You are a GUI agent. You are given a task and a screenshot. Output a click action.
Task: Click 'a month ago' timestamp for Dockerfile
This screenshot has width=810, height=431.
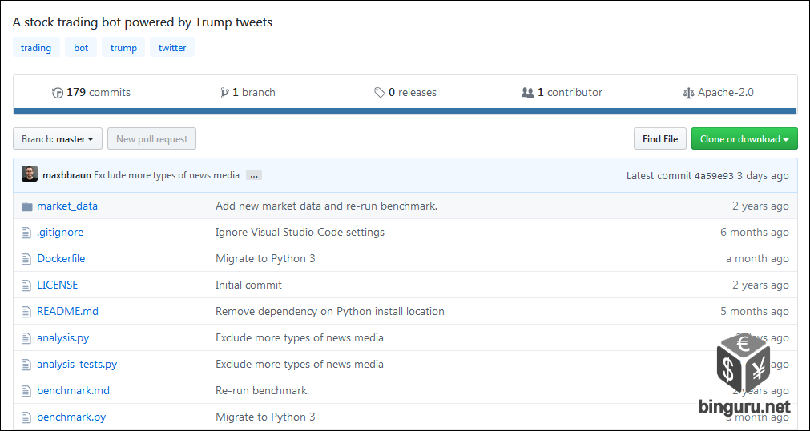coord(757,258)
